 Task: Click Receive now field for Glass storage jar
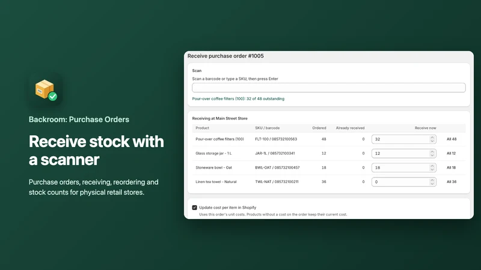coord(403,154)
